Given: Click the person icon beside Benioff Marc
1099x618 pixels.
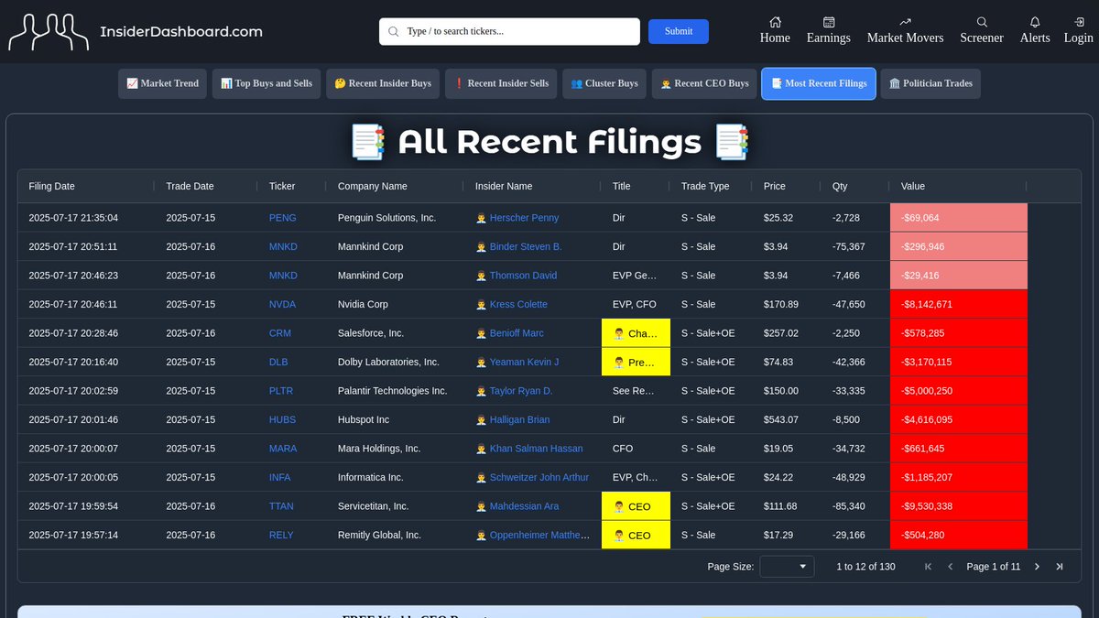Looking at the screenshot, I should click(x=481, y=333).
